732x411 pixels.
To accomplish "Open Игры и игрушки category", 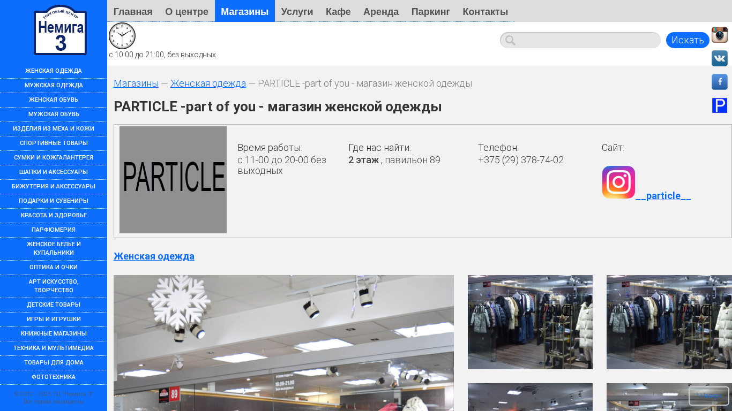I will coord(54,319).
